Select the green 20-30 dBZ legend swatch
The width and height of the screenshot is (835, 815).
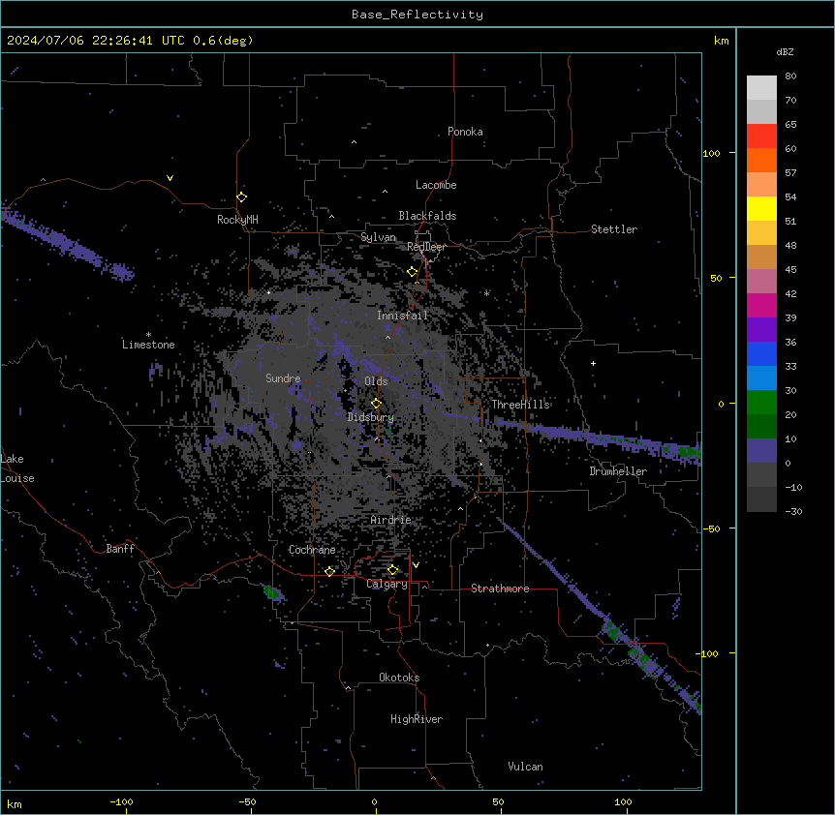click(761, 403)
